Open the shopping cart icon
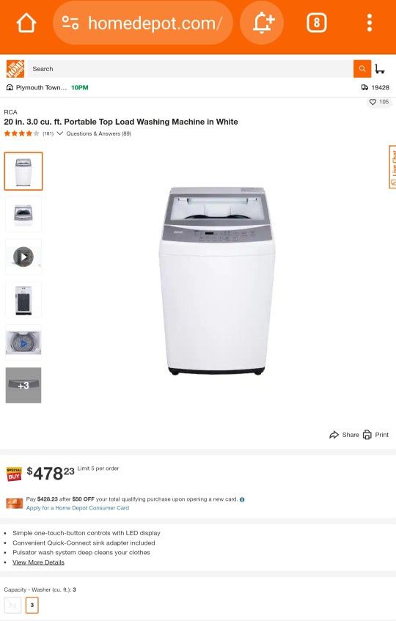The height and width of the screenshot is (621, 396). [x=380, y=69]
